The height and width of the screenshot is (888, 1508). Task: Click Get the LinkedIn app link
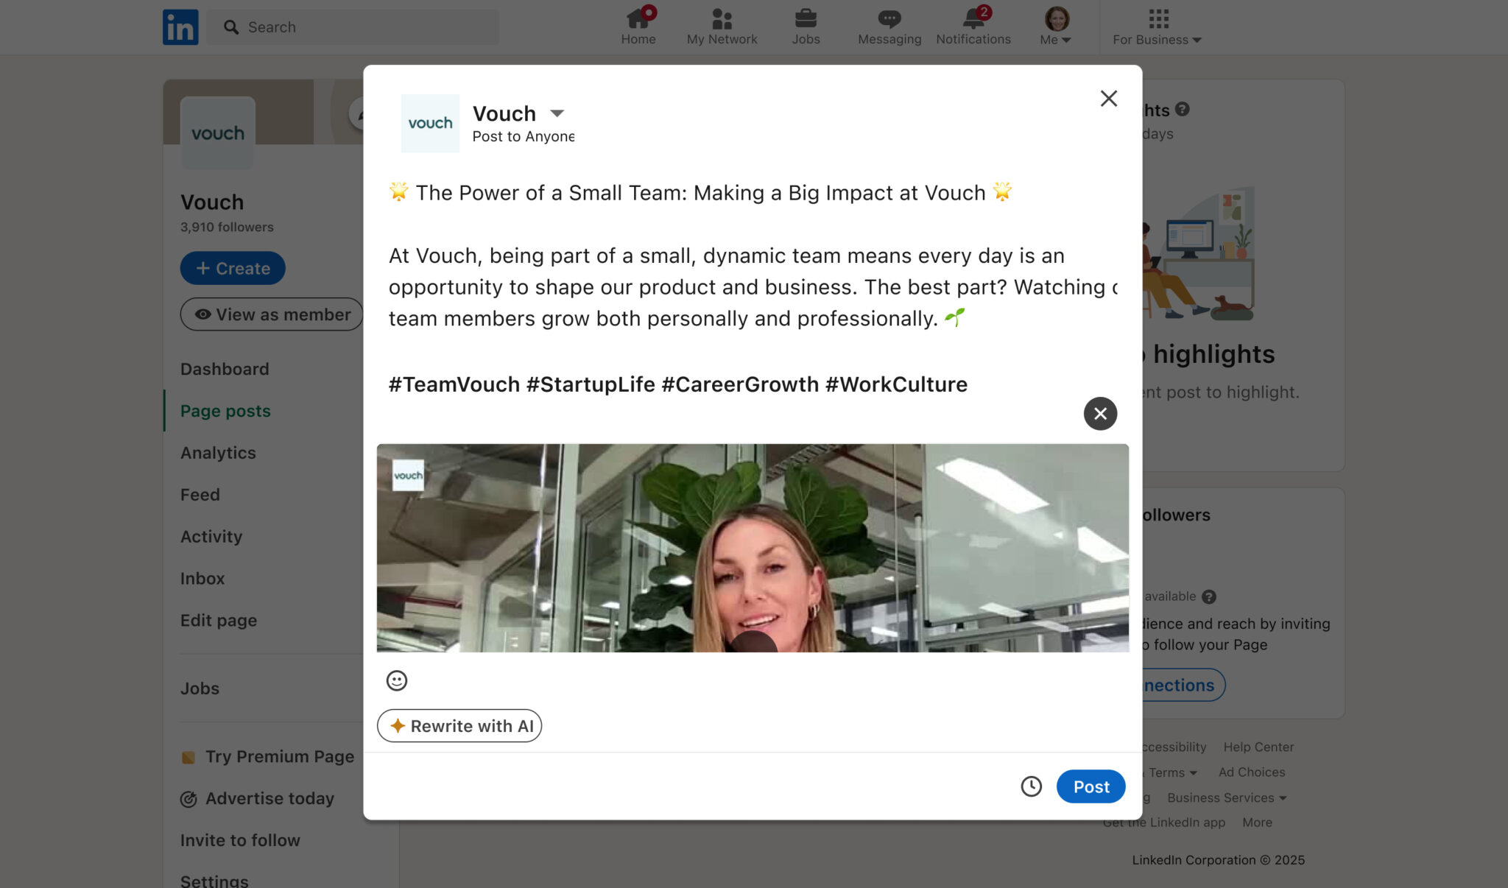[x=1164, y=823]
